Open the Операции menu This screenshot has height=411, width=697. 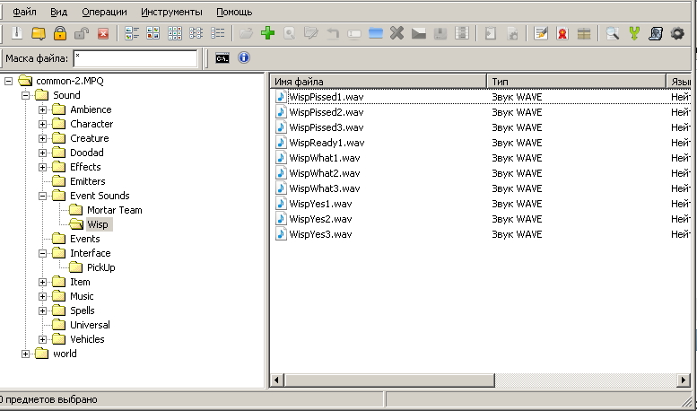coord(104,12)
